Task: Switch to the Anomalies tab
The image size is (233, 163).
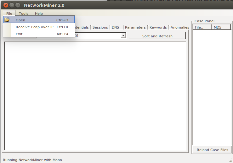Action: [179, 27]
